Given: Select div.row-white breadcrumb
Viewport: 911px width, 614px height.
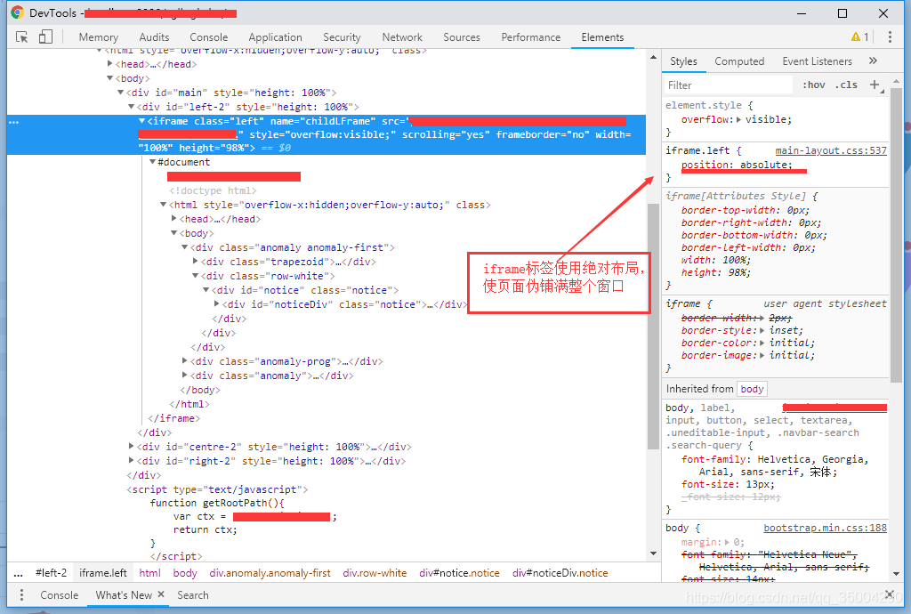Looking at the screenshot, I should click(x=375, y=573).
